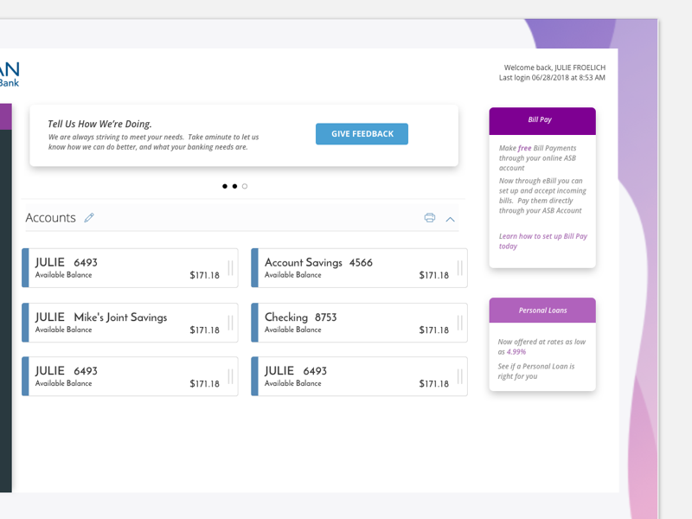Click the drag handle on the bottom-right JULIE card

coord(458,375)
